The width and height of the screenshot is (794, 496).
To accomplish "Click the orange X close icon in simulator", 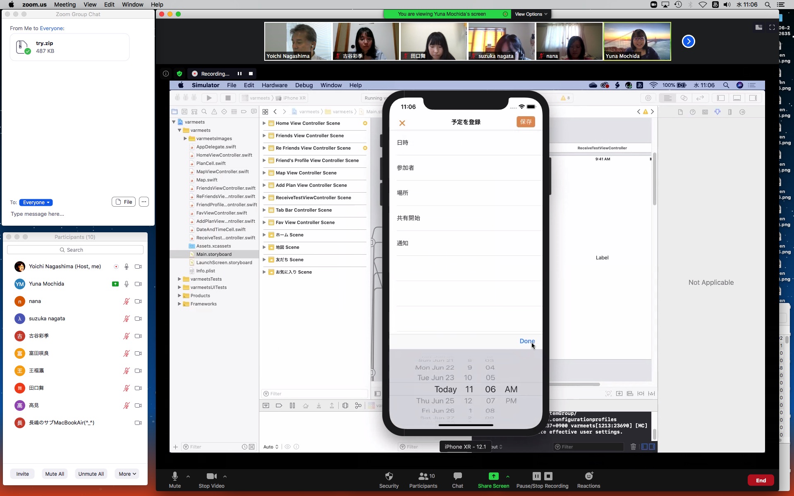I will tap(402, 123).
